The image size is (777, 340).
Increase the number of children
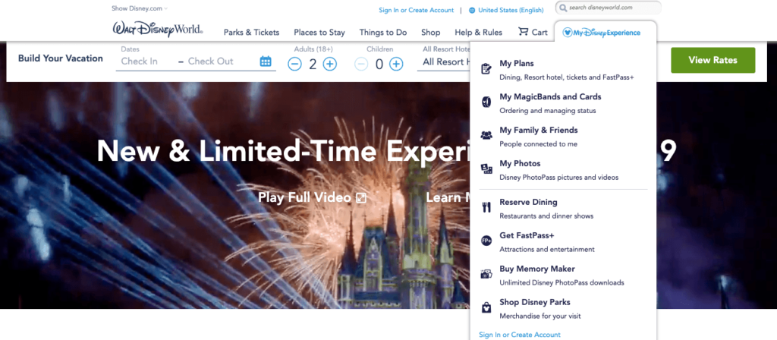pos(396,64)
